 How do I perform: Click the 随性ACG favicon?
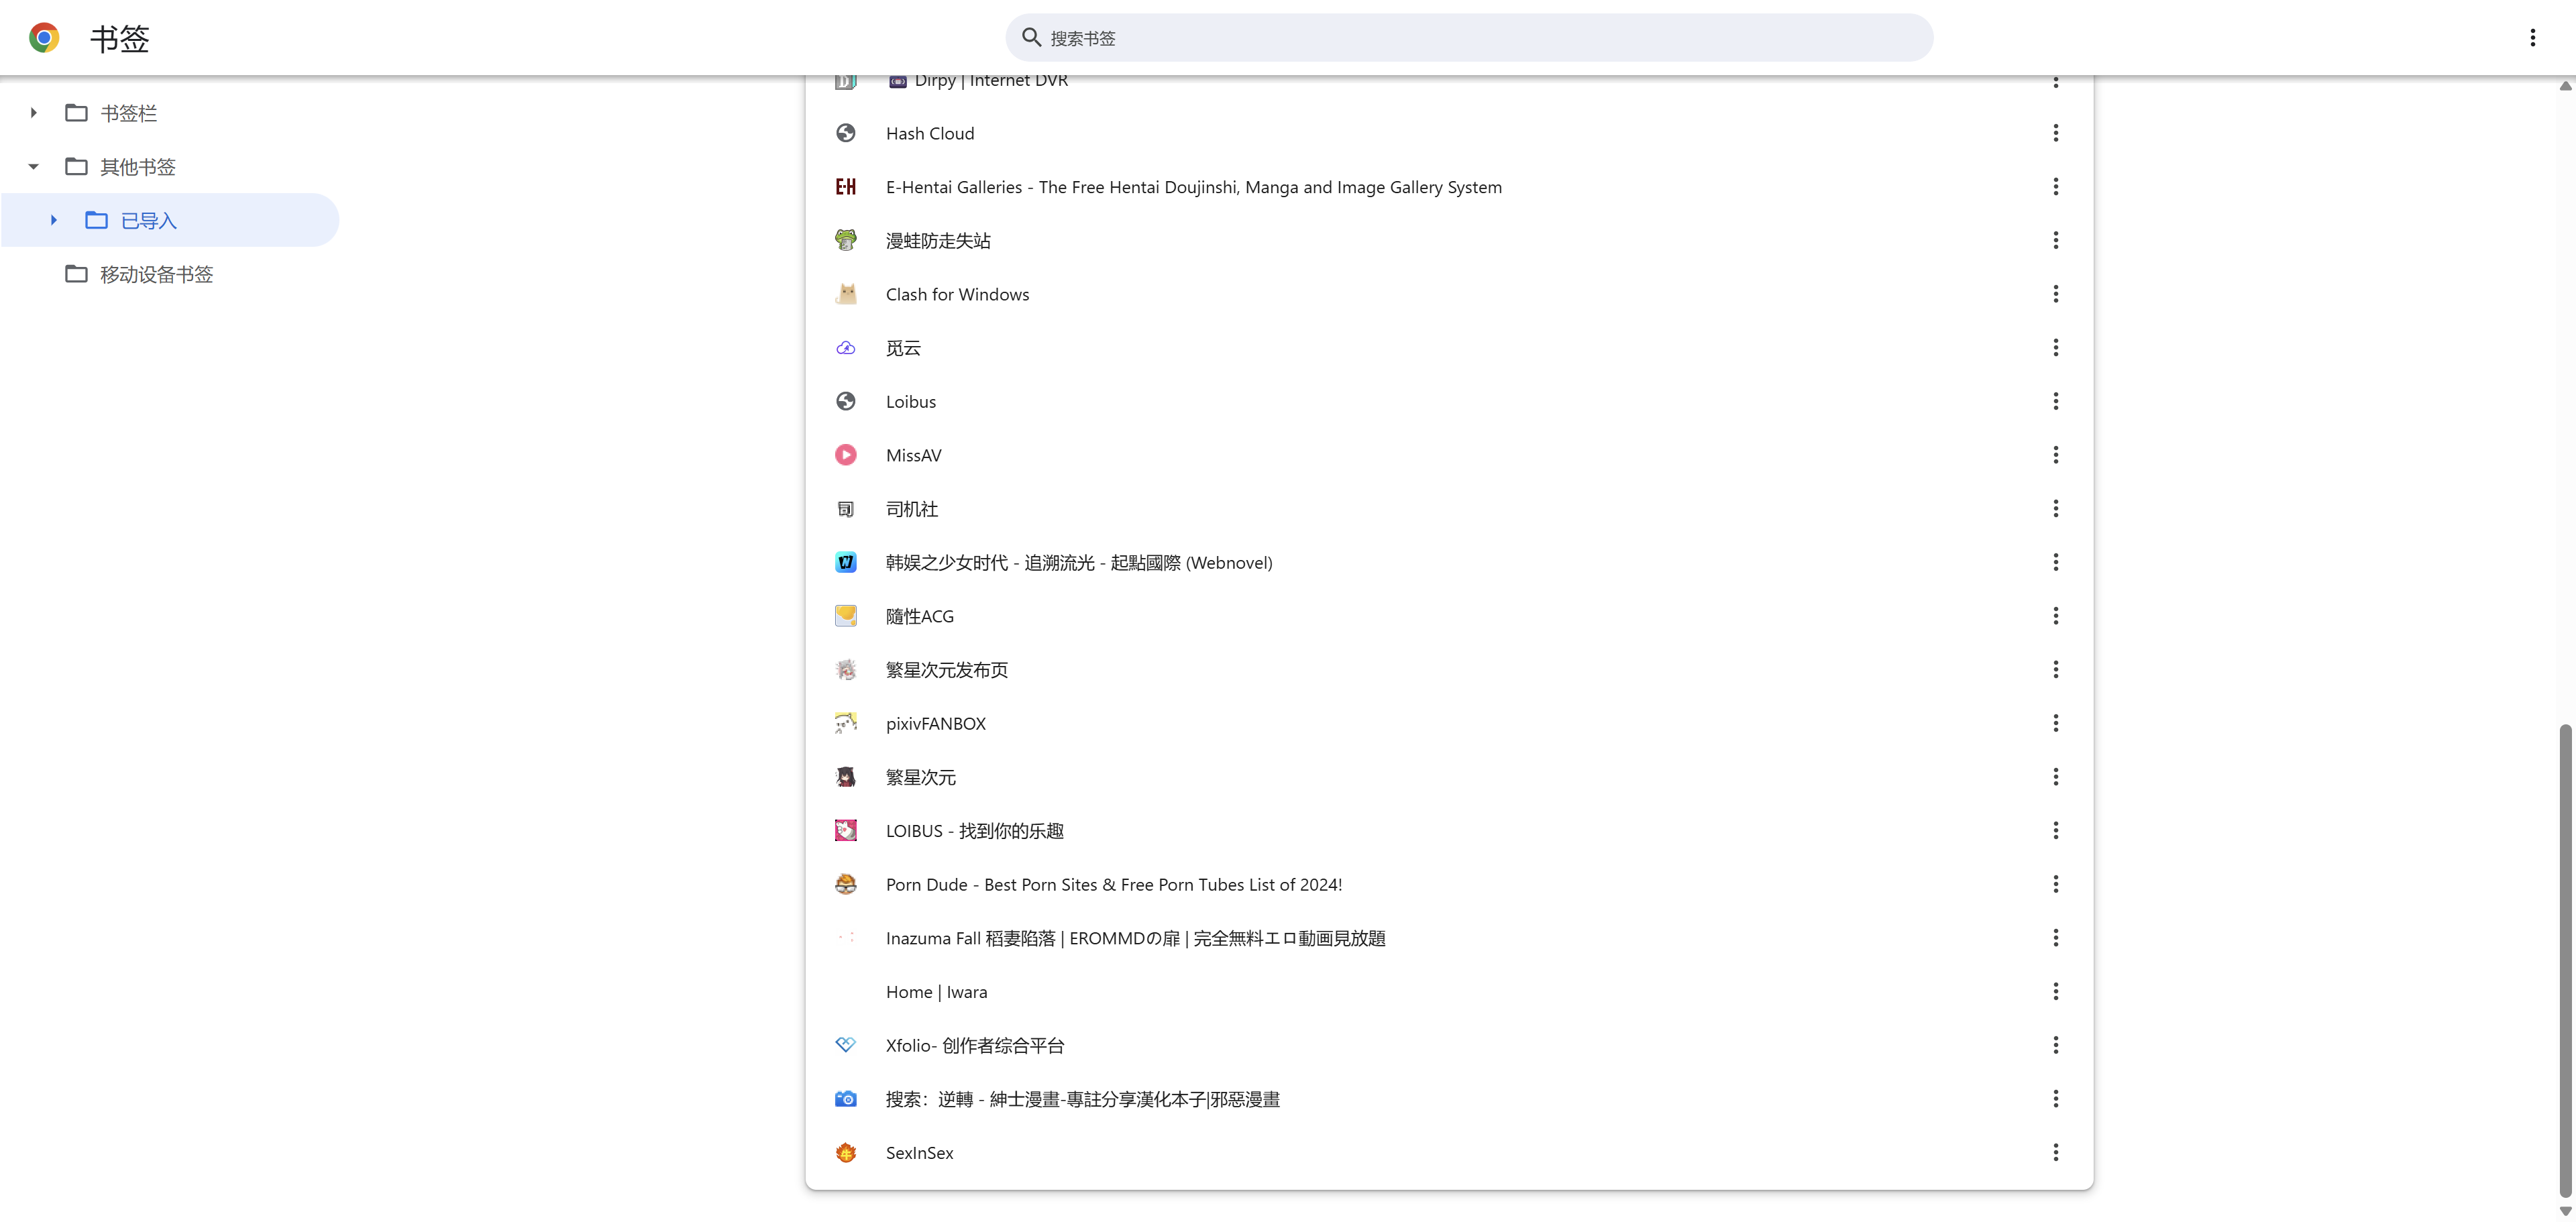845,616
